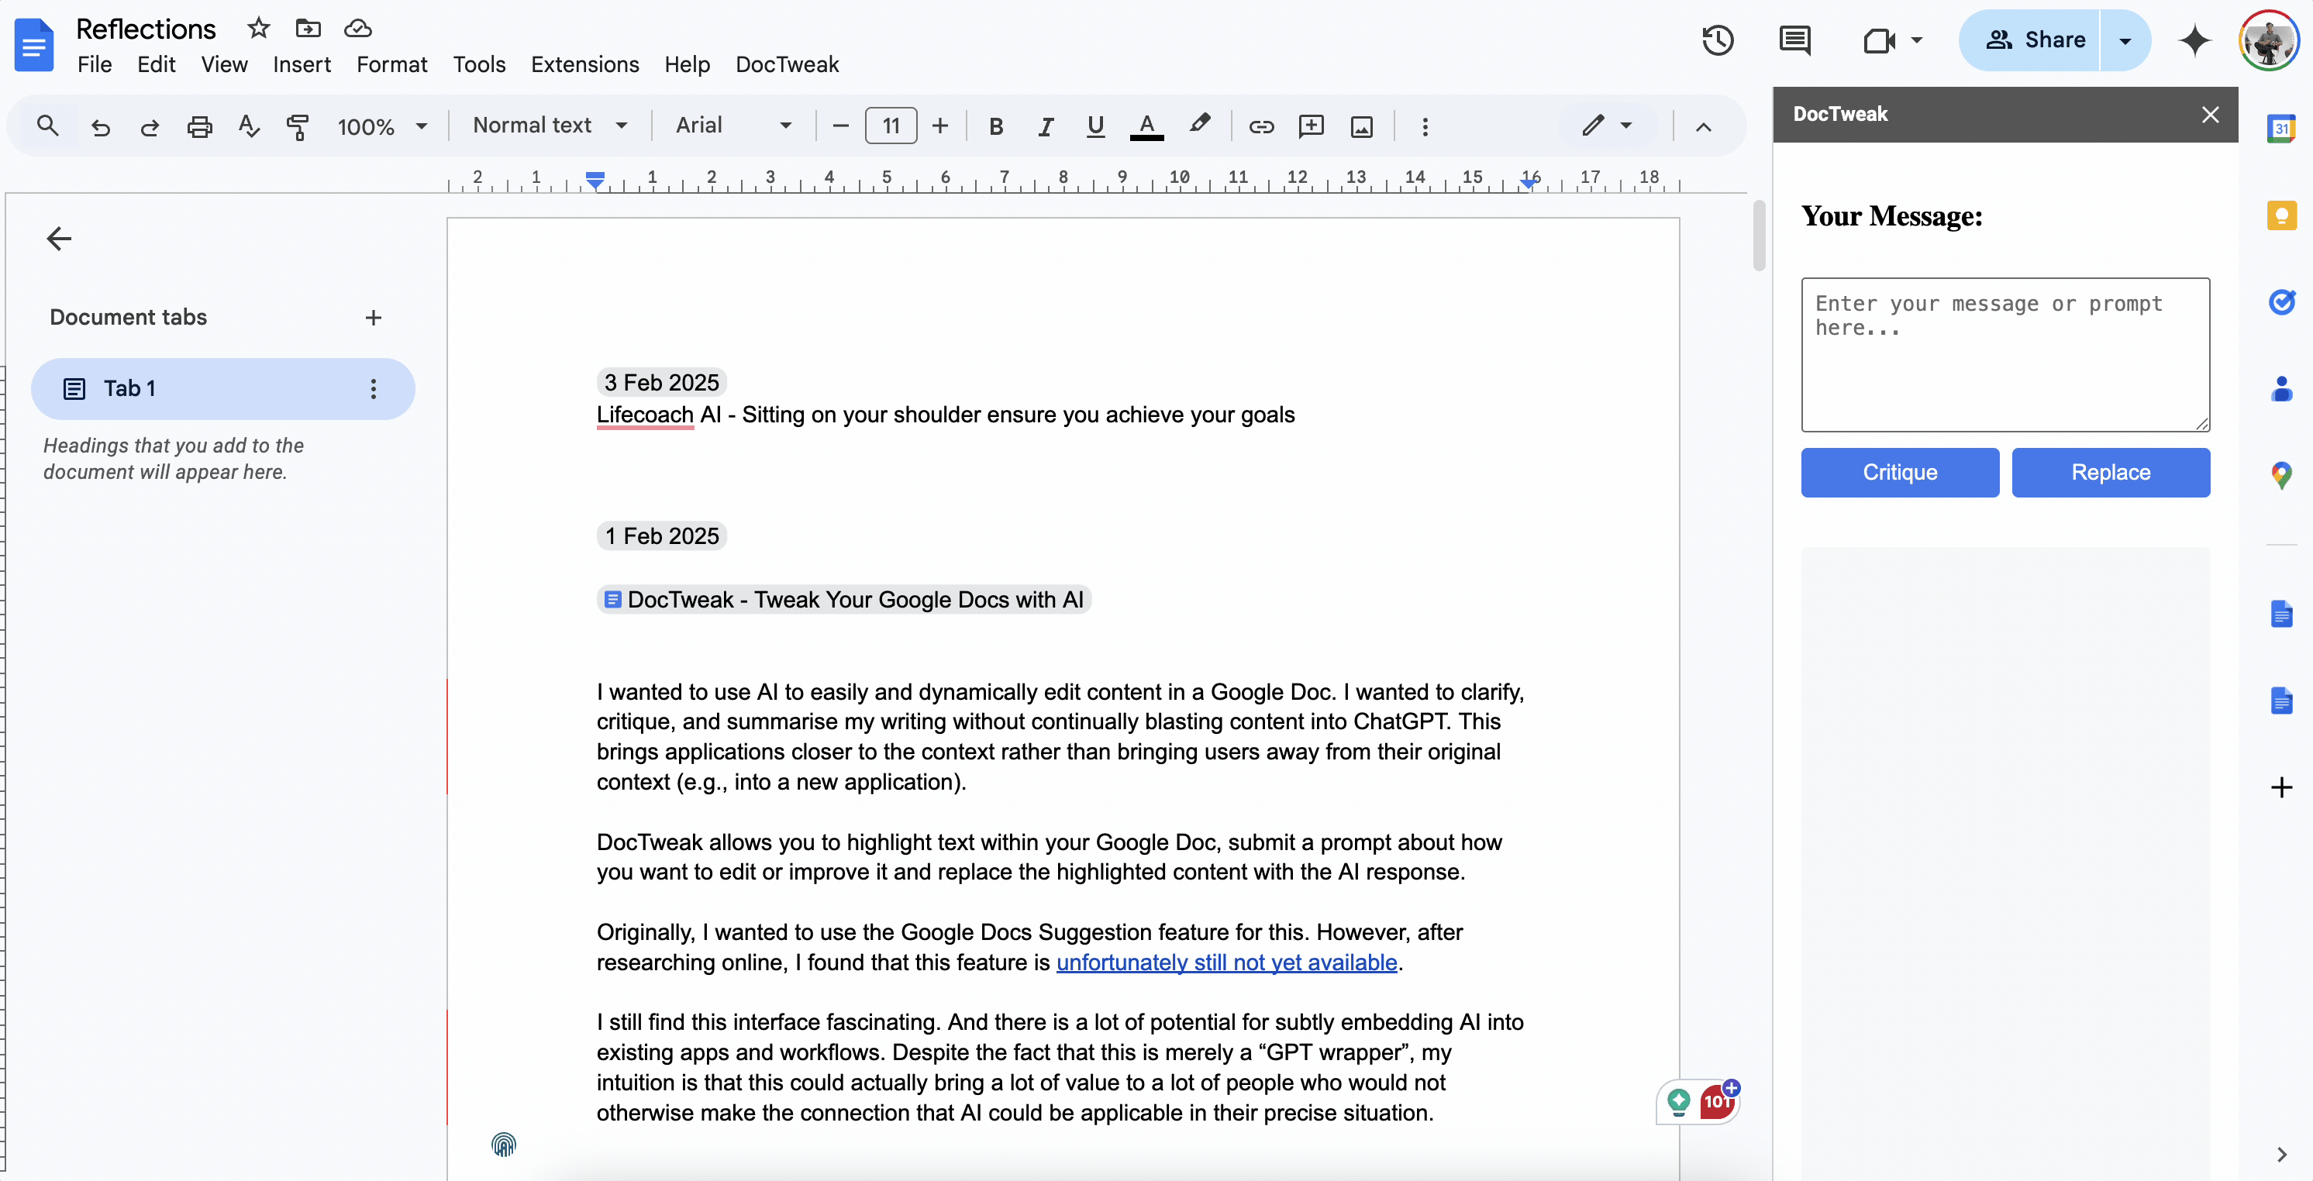
Task: Open version history clock icon
Action: coord(1717,40)
